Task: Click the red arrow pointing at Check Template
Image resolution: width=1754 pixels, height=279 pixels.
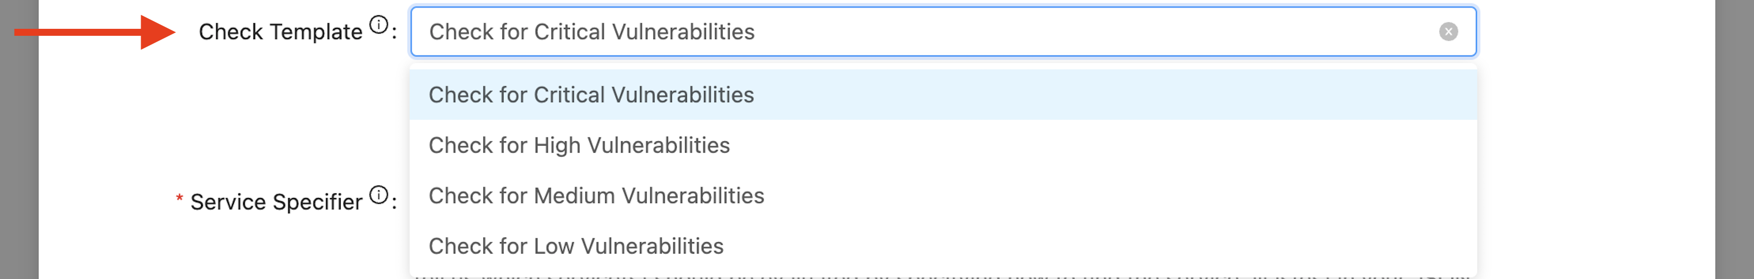Action: 95,32
